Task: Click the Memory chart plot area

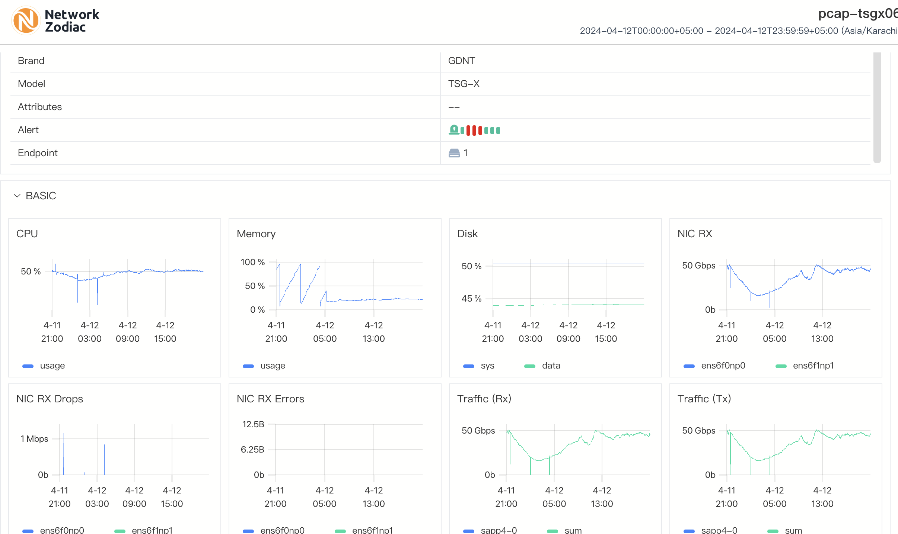Action: 349,286
